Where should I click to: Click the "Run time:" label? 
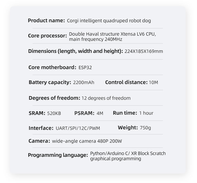point(125,113)
